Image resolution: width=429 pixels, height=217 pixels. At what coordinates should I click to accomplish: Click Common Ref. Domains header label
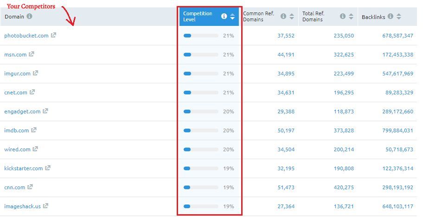(x=258, y=17)
